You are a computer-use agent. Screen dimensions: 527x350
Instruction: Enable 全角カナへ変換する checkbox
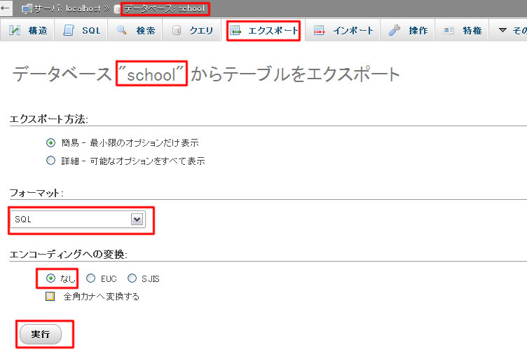click(50, 296)
